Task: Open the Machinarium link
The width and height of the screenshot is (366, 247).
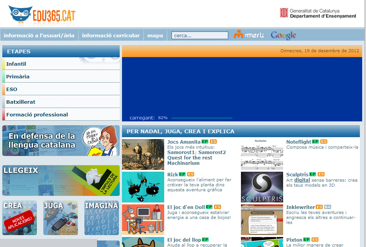Action: click(183, 163)
